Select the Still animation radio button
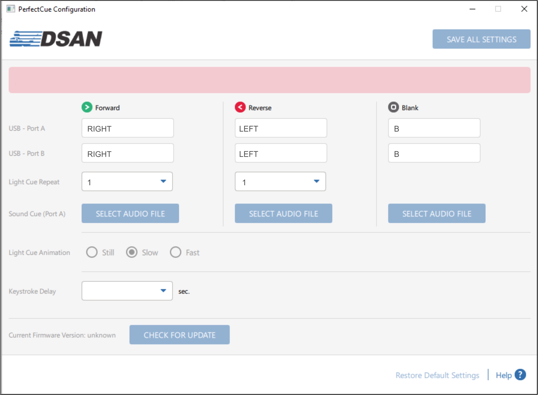 (x=92, y=252)
